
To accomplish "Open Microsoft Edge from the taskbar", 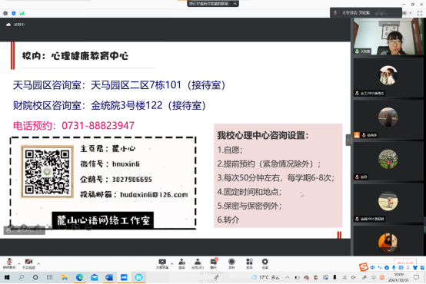I will 79,277.
